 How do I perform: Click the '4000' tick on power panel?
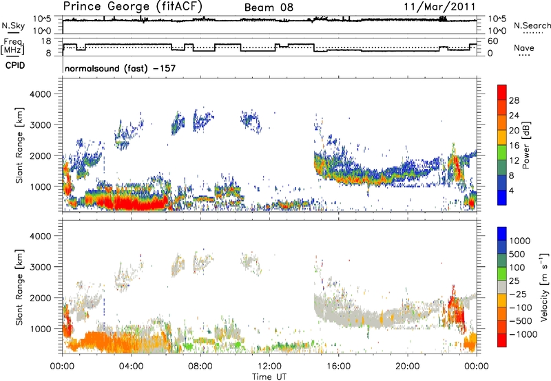40,94
